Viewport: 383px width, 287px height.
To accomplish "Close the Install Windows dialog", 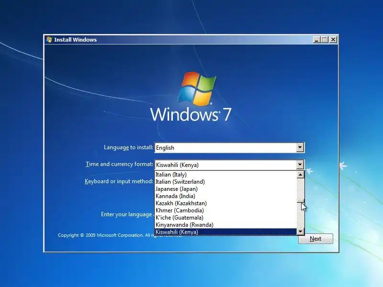I will [x=333, y=40].
